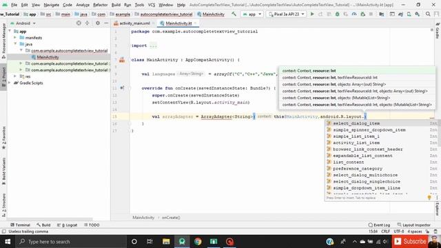Screen dimensions: 441x248
Task: Open the File menu
Action: (x=14, y=5)
